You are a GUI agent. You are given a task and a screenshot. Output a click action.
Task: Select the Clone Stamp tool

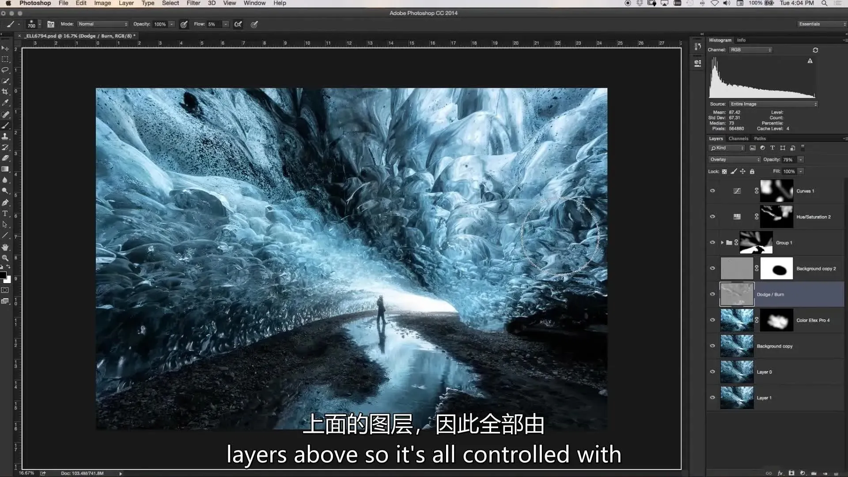click(5, 136)
